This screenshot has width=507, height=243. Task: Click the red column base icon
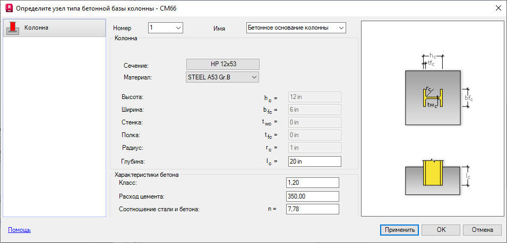coord(13,28)
